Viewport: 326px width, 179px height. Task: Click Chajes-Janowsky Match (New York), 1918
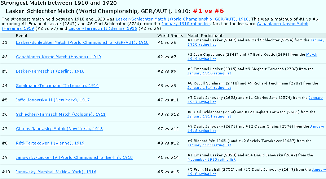[59, 129]
